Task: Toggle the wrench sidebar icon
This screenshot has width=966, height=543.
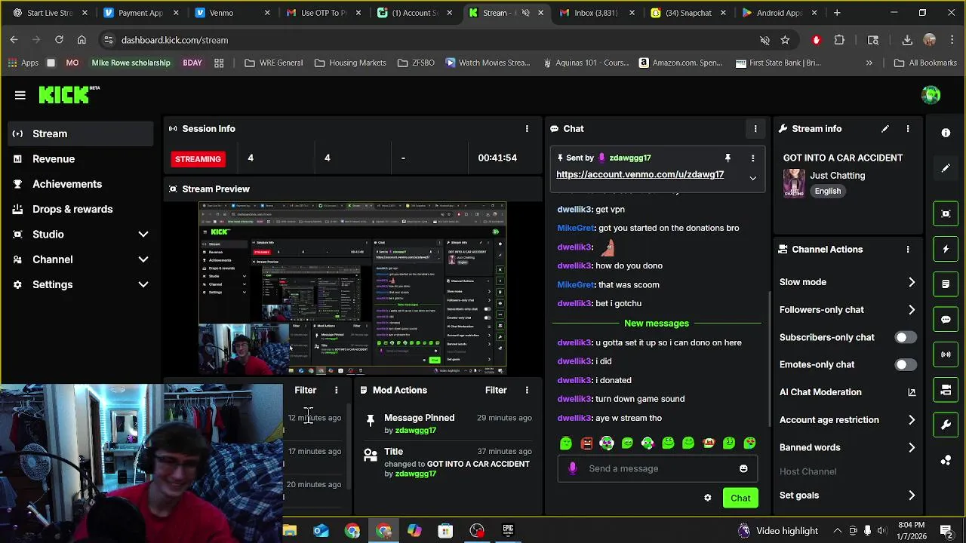Action: 946,425
